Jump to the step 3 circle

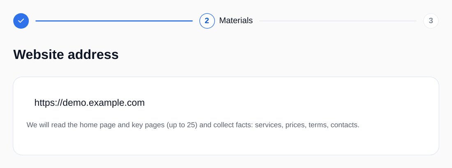(x=431, y=21)
